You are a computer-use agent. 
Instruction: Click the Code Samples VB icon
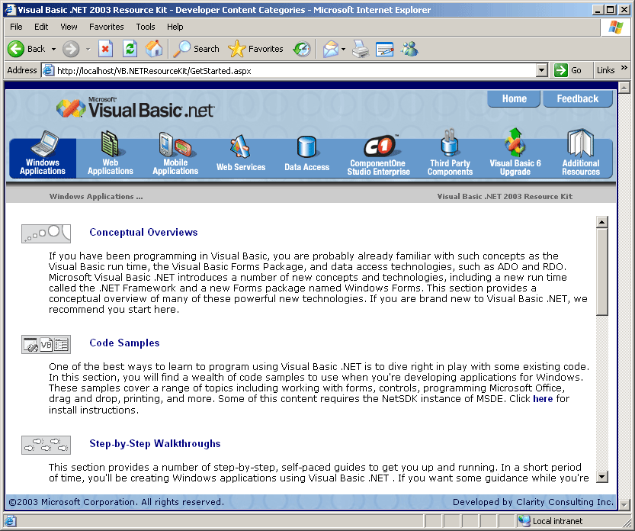[x=46, y=345]
